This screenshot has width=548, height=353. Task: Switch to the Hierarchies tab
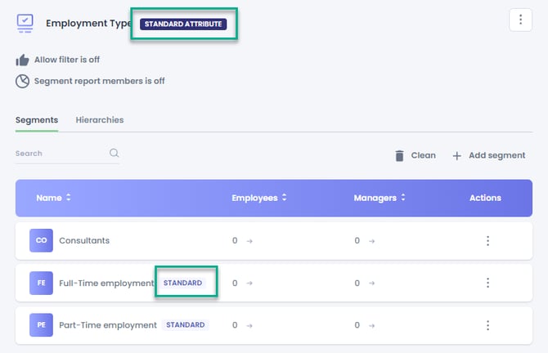[x=100, y=120]
